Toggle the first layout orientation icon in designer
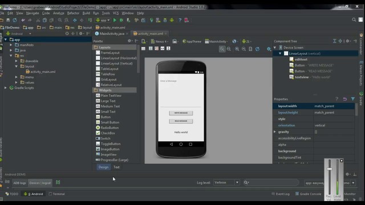 tap(143, 48)
